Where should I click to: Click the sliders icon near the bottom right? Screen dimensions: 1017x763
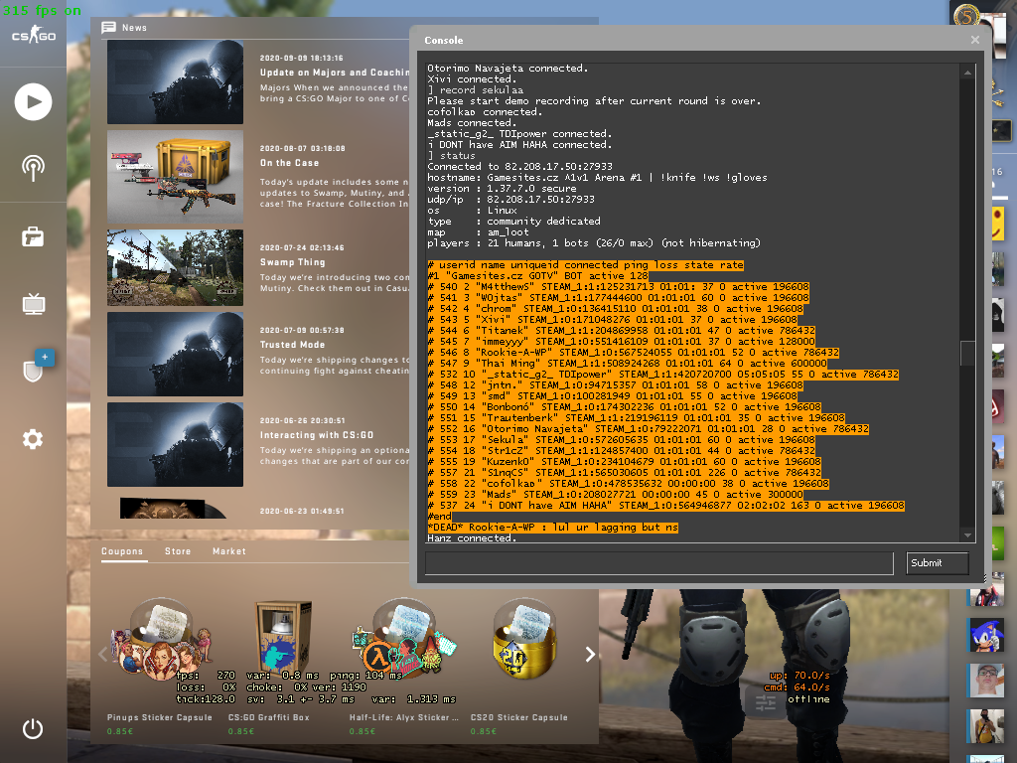(766, 702)
